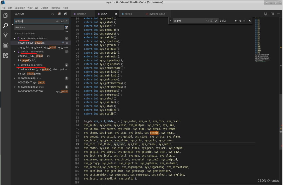Expand replace mode in the find widget
This screenshot has height=185, width=283.
coord(170,21)
